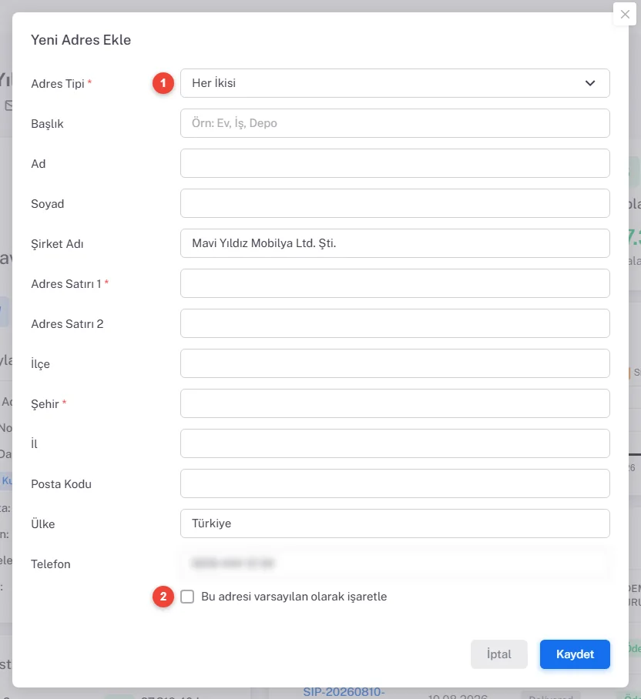Focus the Soyad text field
Screen dimensions: 641x699
click(394, 203)
